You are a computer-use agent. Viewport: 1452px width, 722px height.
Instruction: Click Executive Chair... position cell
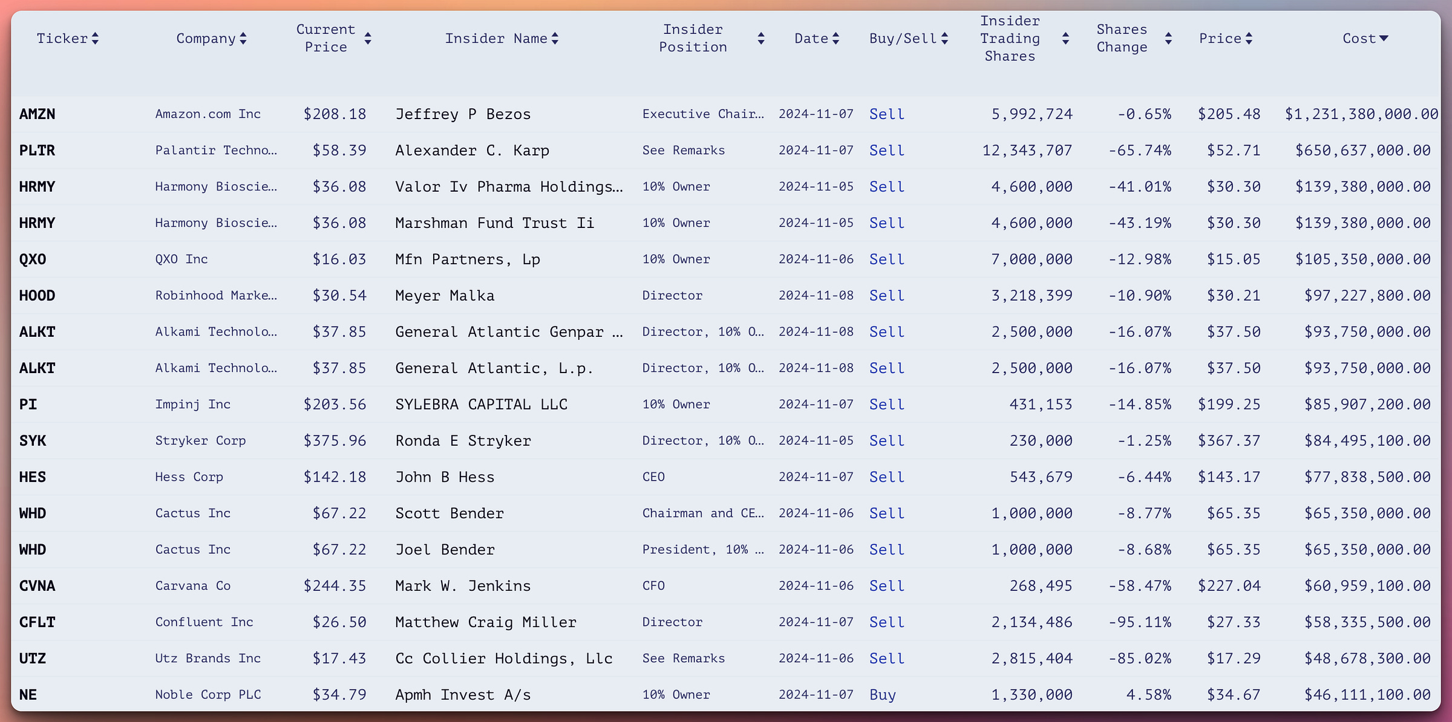coord(703,114)
